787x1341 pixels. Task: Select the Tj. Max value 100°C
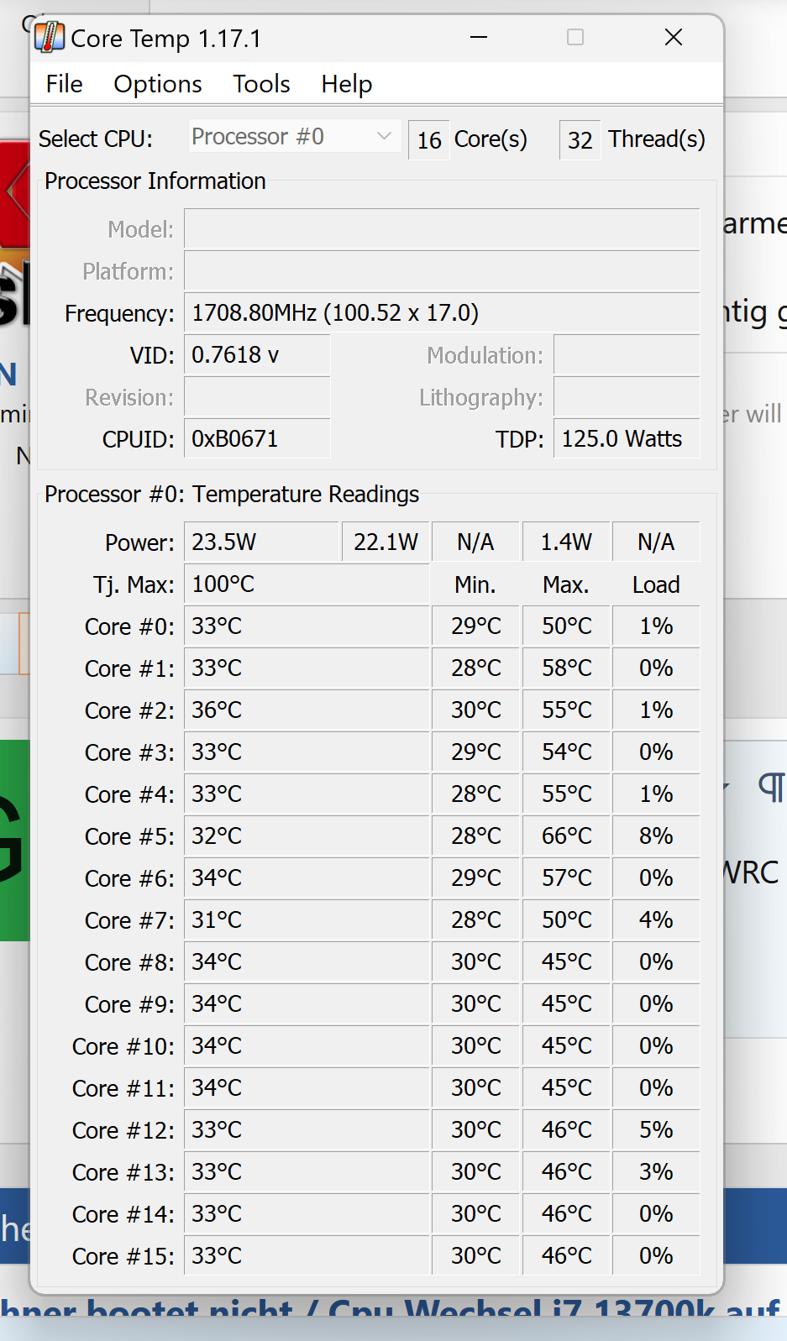point(307,584)
